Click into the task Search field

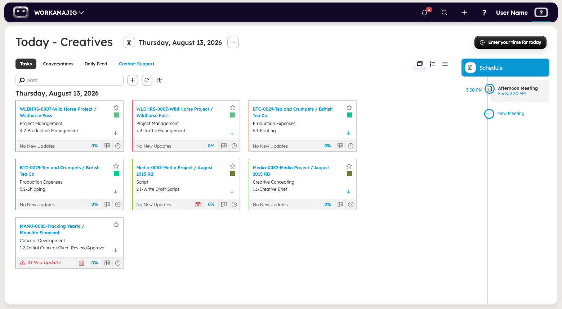(x=70, y=80)
